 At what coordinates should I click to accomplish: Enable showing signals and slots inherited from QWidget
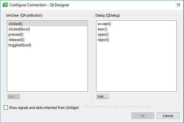(6, 108)
